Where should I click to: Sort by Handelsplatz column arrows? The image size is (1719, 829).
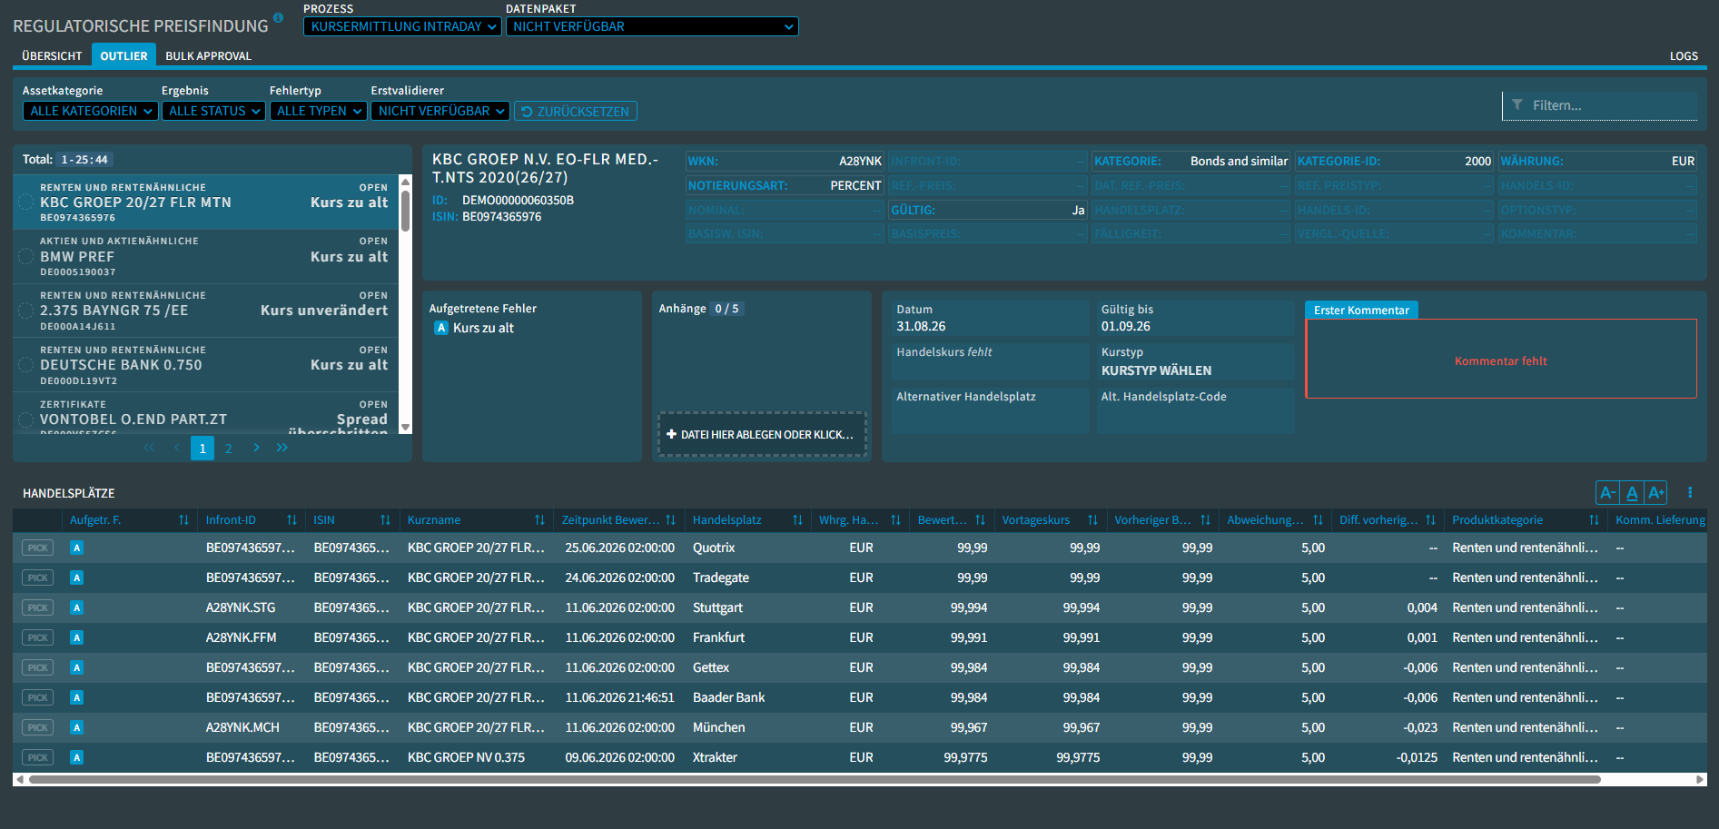pyautogui.click(x=797, y=520)
